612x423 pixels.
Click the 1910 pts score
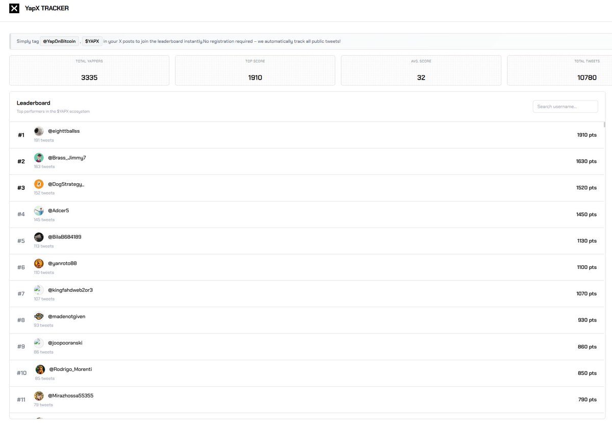pos(586,135)
